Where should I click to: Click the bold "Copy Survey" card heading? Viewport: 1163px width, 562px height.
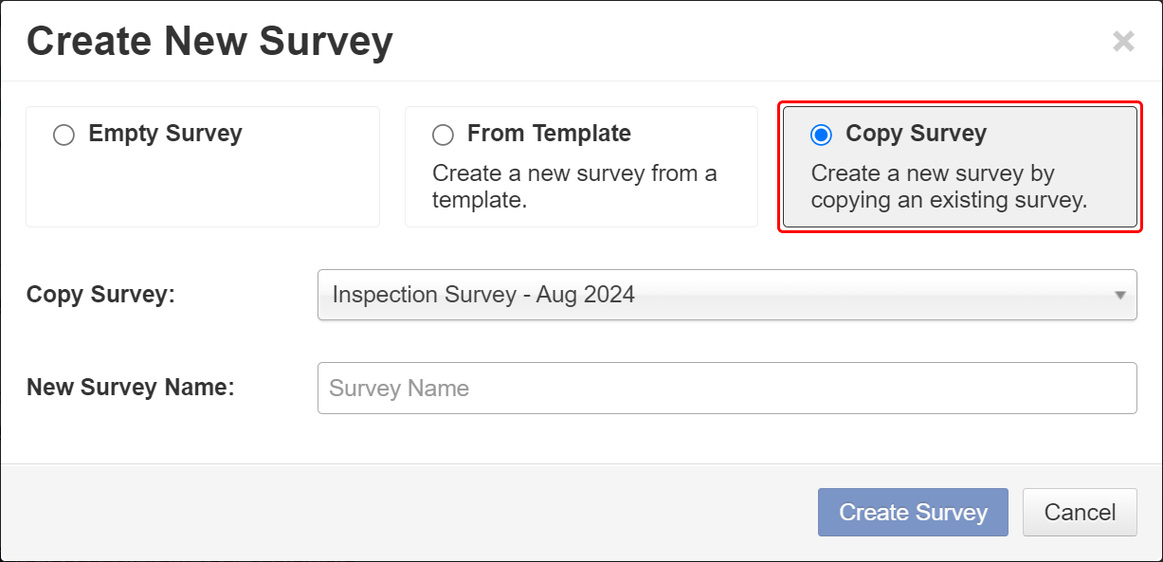[916, 134]
